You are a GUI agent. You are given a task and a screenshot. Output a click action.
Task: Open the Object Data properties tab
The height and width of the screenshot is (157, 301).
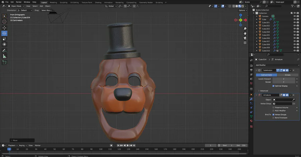[251, 116]
